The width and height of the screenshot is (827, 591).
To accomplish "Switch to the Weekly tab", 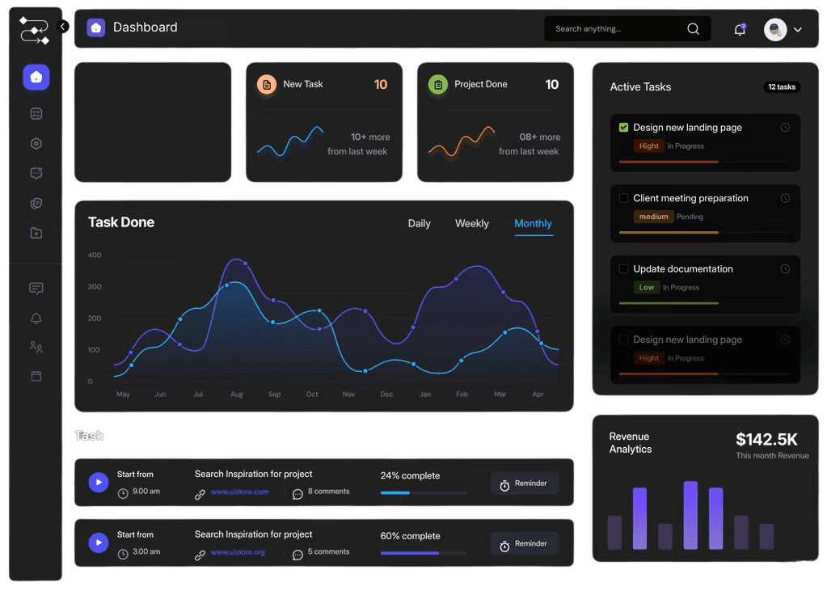I will coord(471,223).
